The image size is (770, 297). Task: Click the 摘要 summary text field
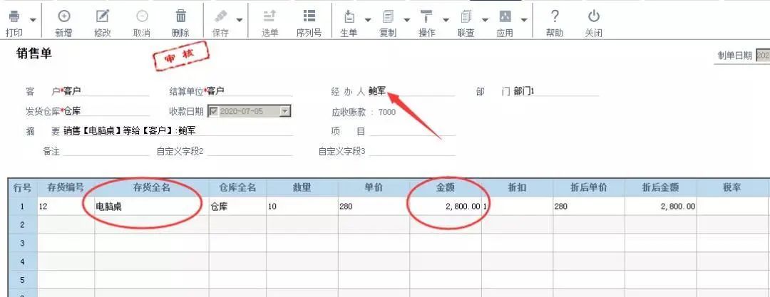pos(178,130)
